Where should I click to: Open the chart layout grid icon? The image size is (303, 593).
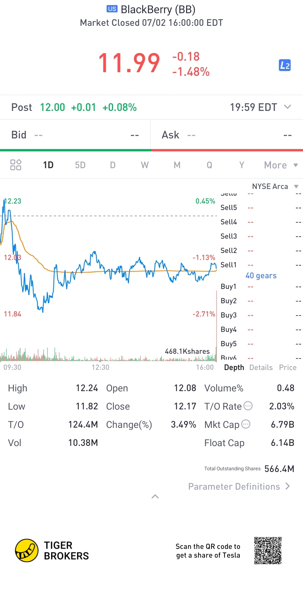pyautogui.click(x=16, y=165)
